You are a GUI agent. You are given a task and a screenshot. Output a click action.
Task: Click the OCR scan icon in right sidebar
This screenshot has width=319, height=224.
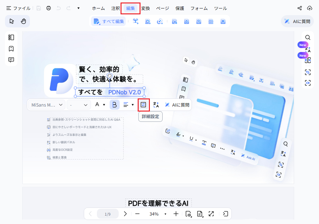click(308, 72)
